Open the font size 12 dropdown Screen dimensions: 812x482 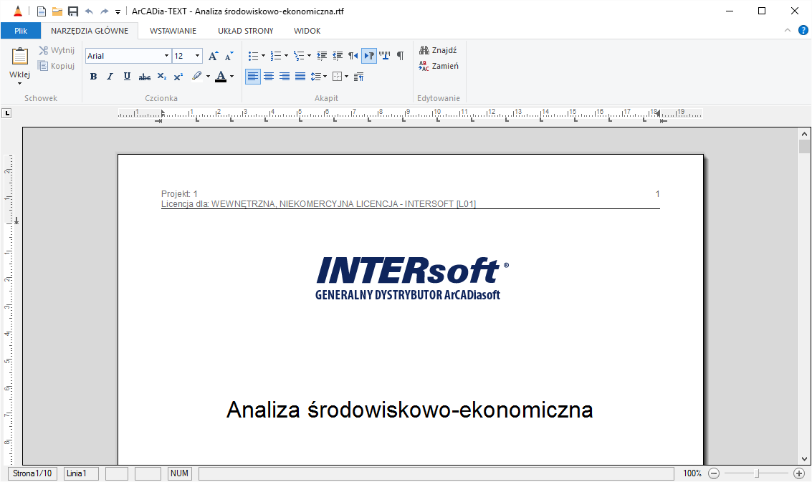point(197,56)
